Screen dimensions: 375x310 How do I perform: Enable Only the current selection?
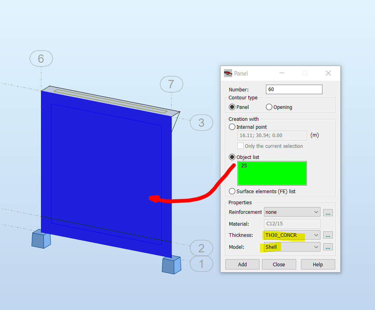[x=240, y=146]
